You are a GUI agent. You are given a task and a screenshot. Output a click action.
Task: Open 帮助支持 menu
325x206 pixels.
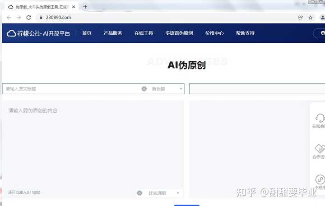(x=245, y=33)
